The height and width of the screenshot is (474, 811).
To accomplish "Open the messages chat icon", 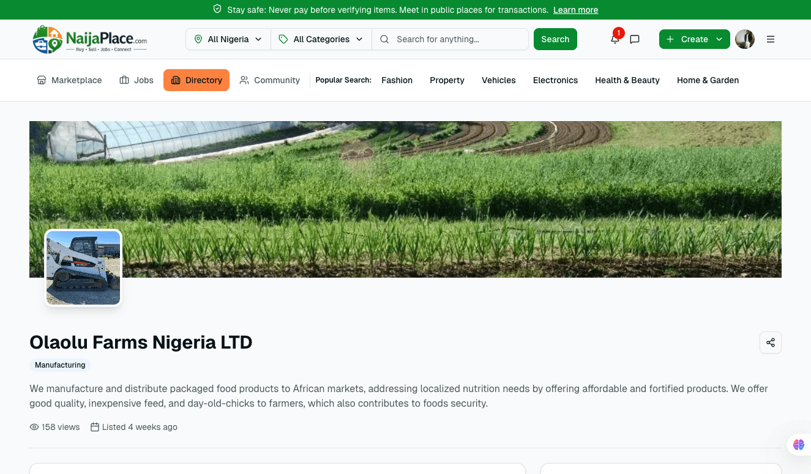I will (x=635, y=39).
